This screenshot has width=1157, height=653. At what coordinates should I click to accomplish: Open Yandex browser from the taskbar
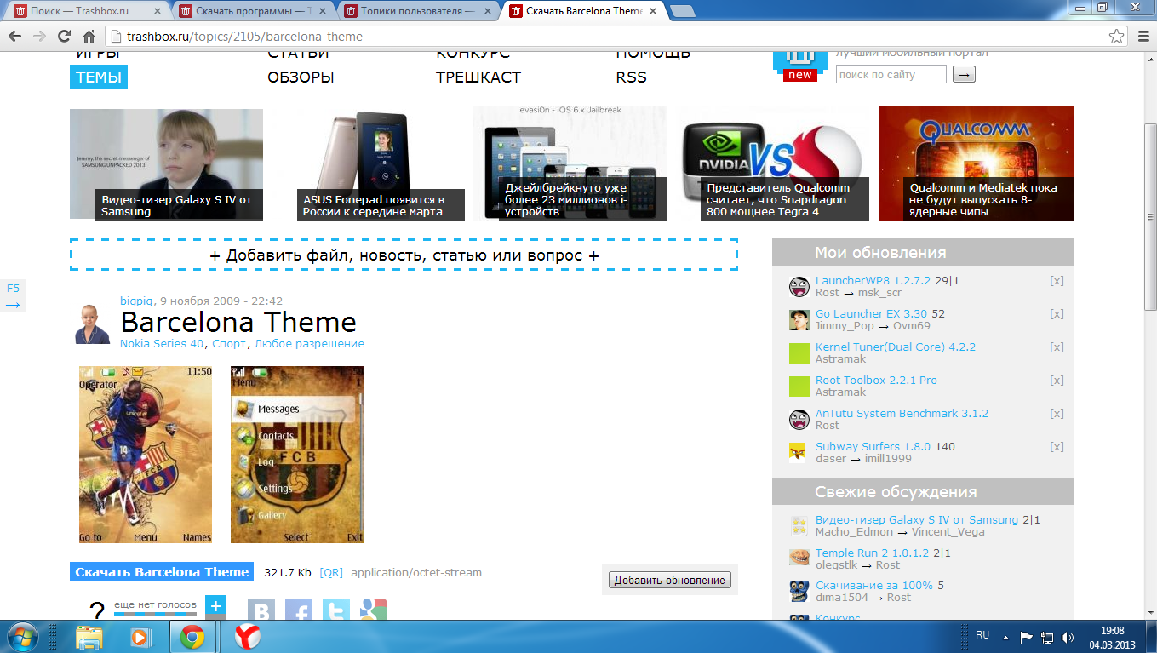pos(248,637)
